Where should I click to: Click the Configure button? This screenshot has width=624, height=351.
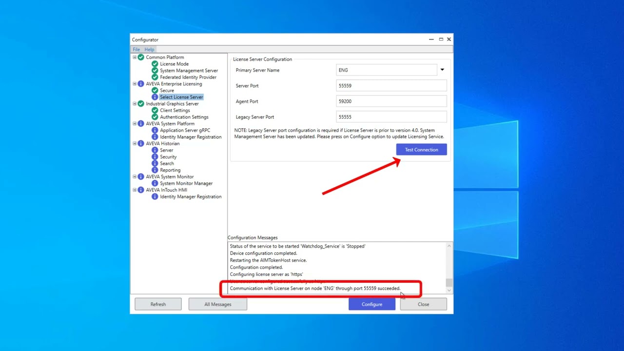[372, 304]
